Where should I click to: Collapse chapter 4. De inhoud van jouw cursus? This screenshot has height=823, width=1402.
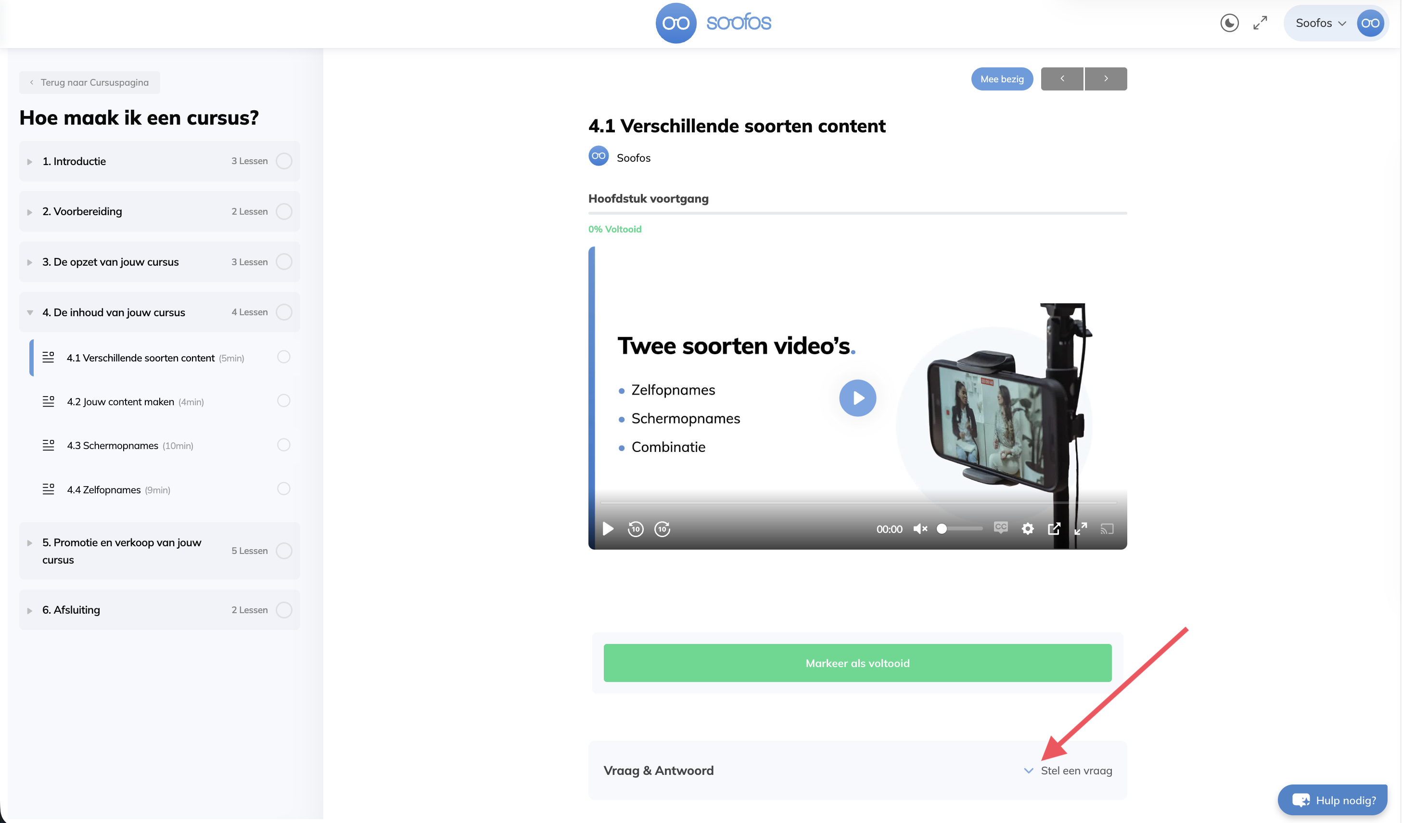point(29,313)
